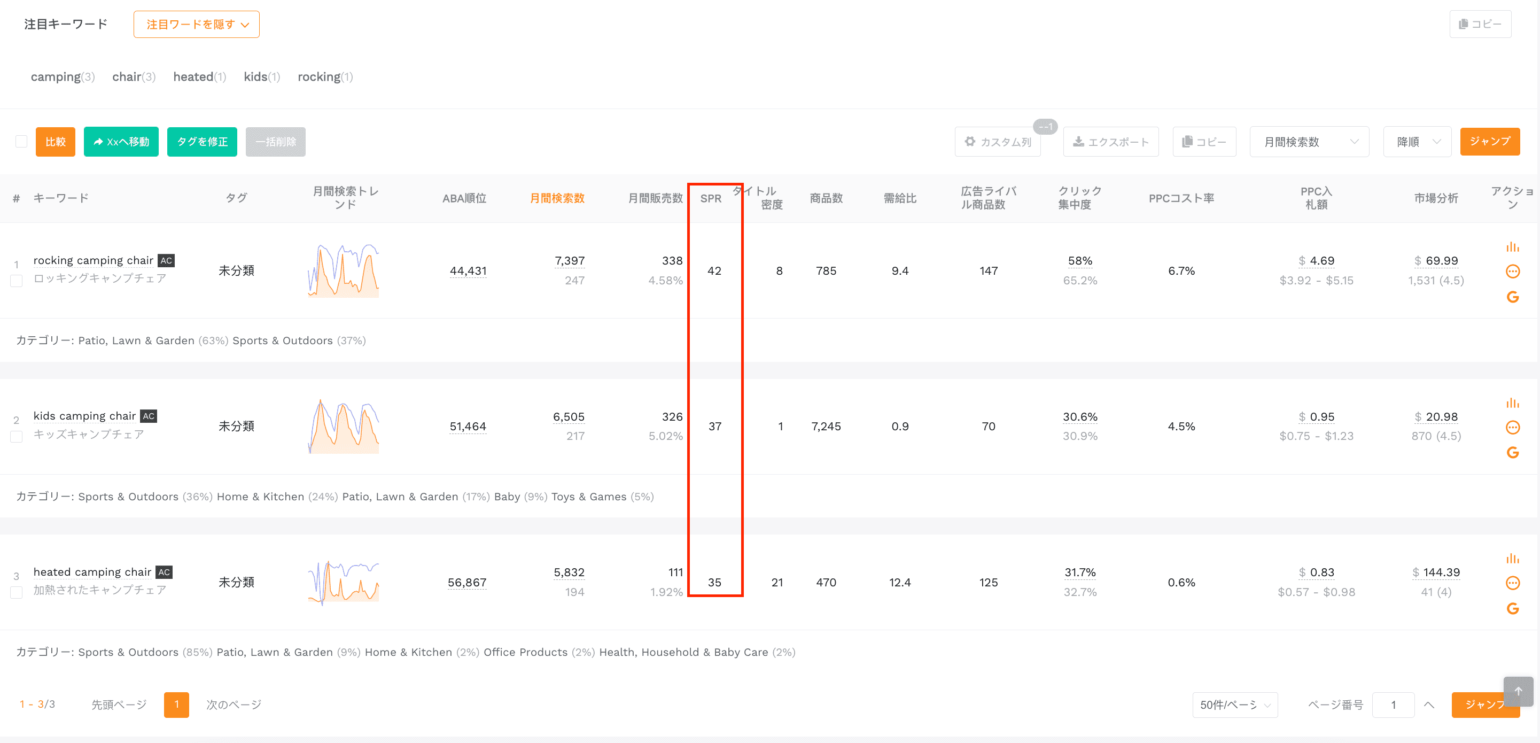Go to 次のページ link

234,705
